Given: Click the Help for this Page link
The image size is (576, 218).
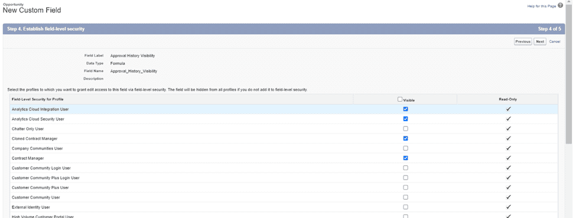Looking at the screenshot, I should click(542, 6).
